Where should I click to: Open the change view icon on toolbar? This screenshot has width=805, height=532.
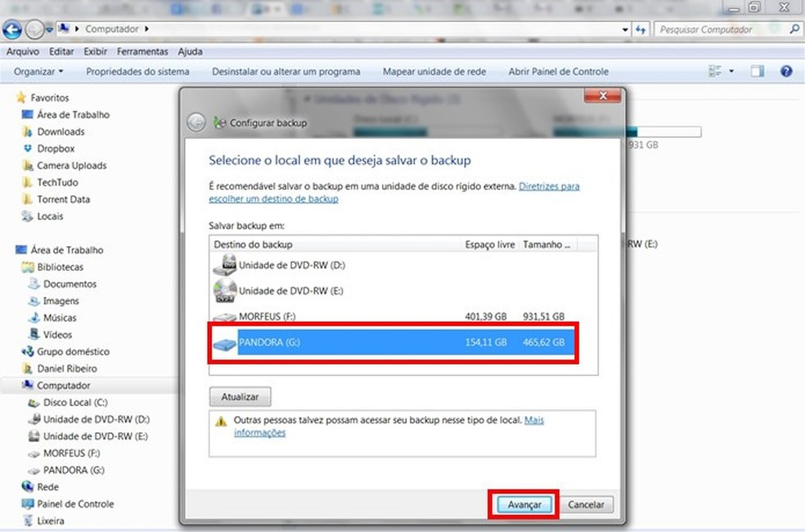tap(716, 71)
